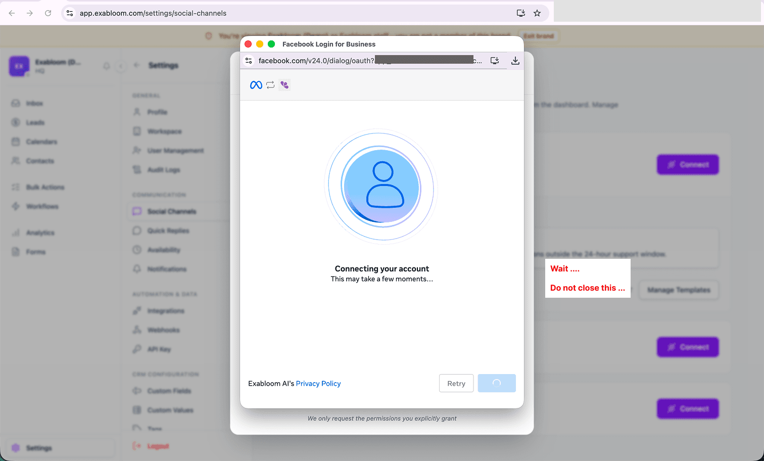Click the Notifications bell icon in settings menu
Image resolution: width=764 pixels, height=461 pixels.
click(137, 269)
